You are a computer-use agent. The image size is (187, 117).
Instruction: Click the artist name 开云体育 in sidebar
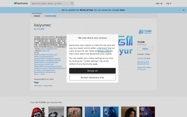coord(141,42)
